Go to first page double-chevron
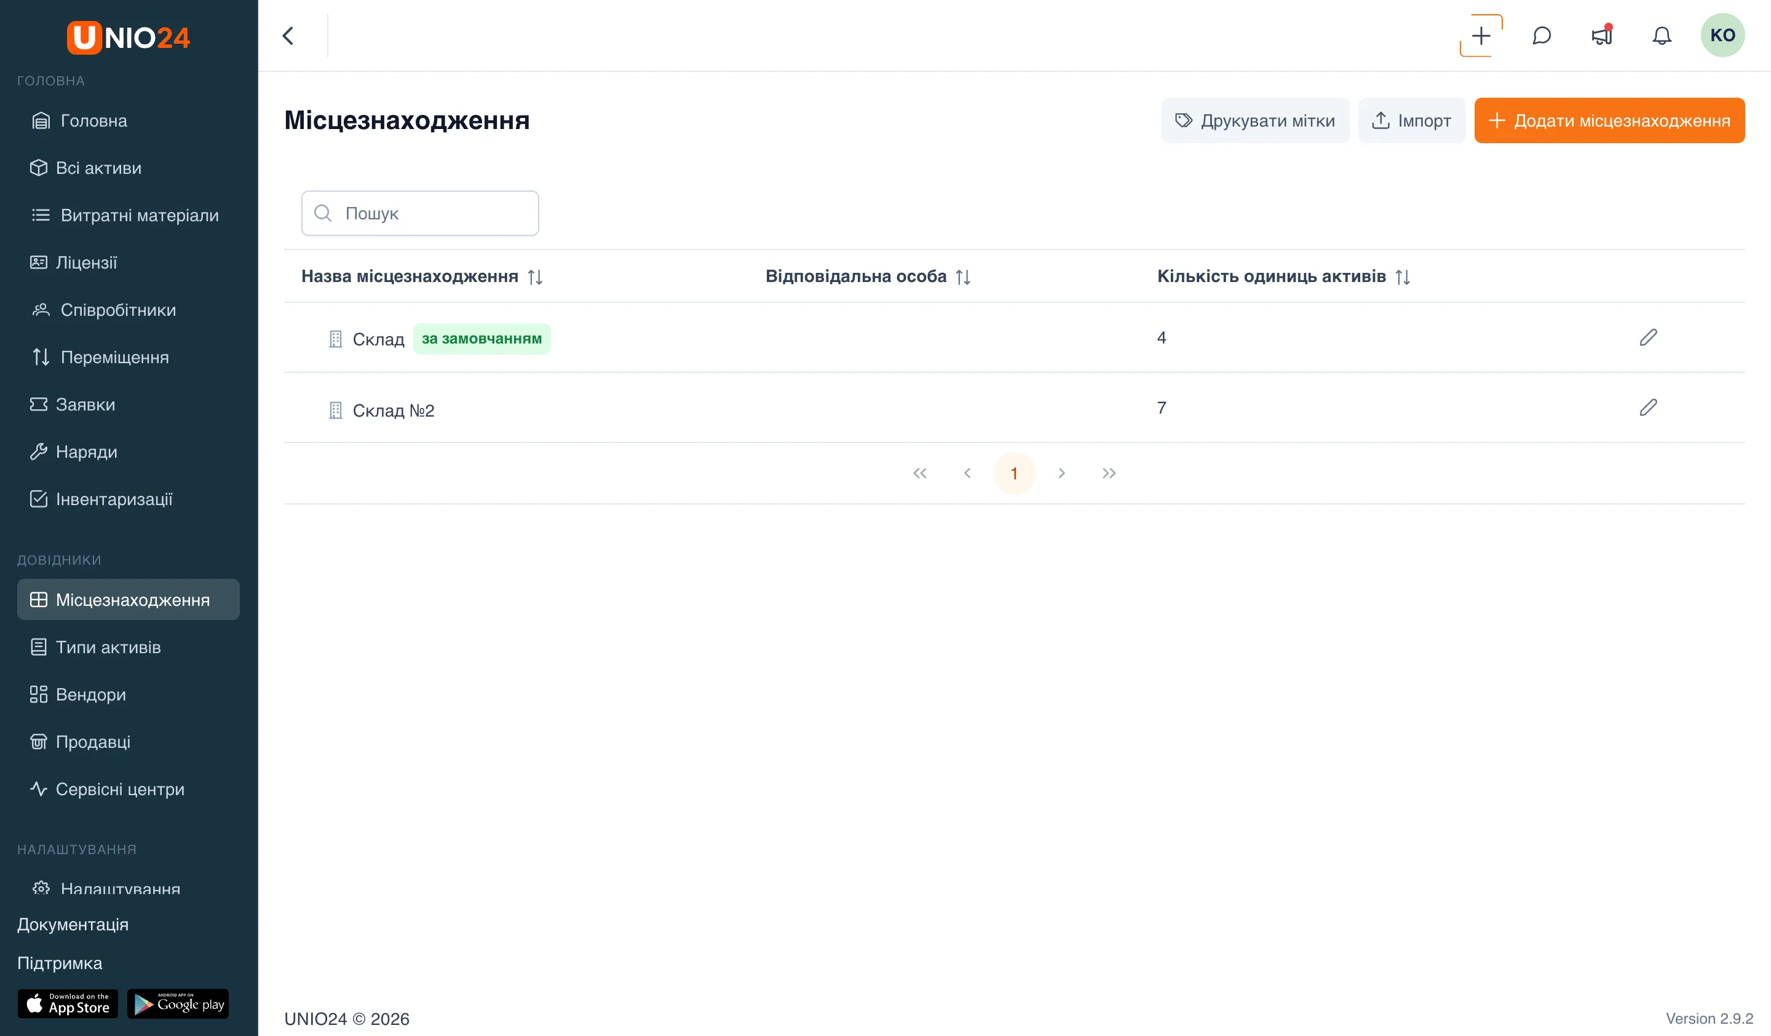The height and width of the screenshot is (1036, 1771). [x=919, y=473]
